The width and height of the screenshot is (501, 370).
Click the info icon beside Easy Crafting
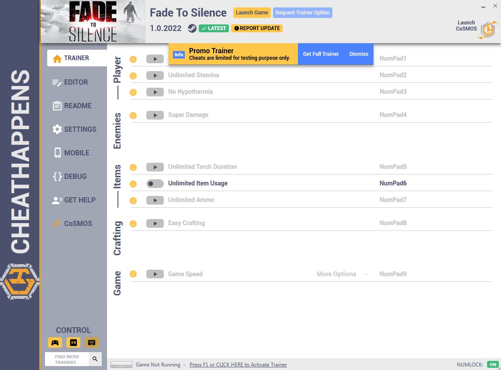tap(133, 223)
